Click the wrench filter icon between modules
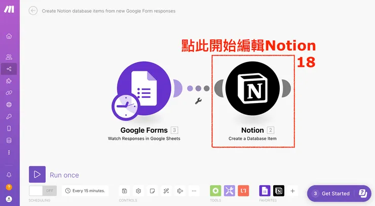Image resolution: width=375 pixels, height=206 pixels. [198, 101]
